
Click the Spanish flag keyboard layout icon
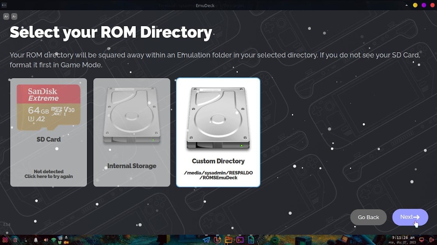point(66,242)
